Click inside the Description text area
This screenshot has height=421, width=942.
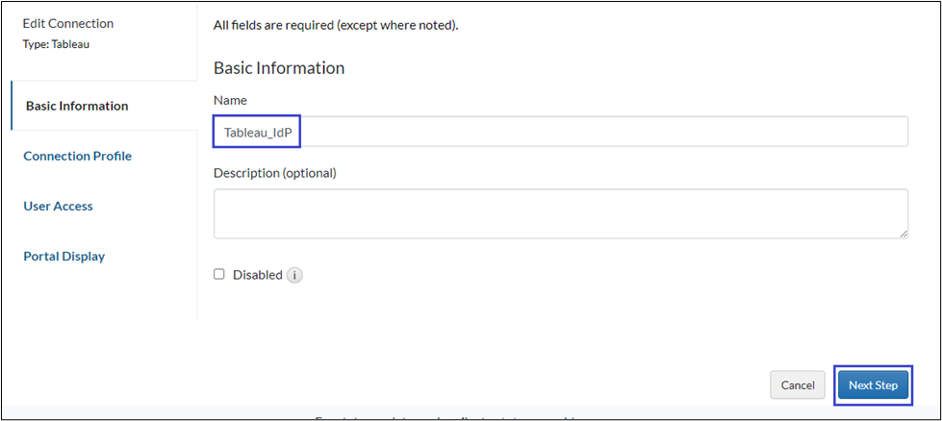[560, 213]
